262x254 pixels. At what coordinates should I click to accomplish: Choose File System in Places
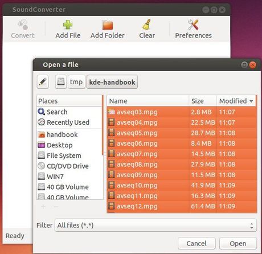click(64, 155)
